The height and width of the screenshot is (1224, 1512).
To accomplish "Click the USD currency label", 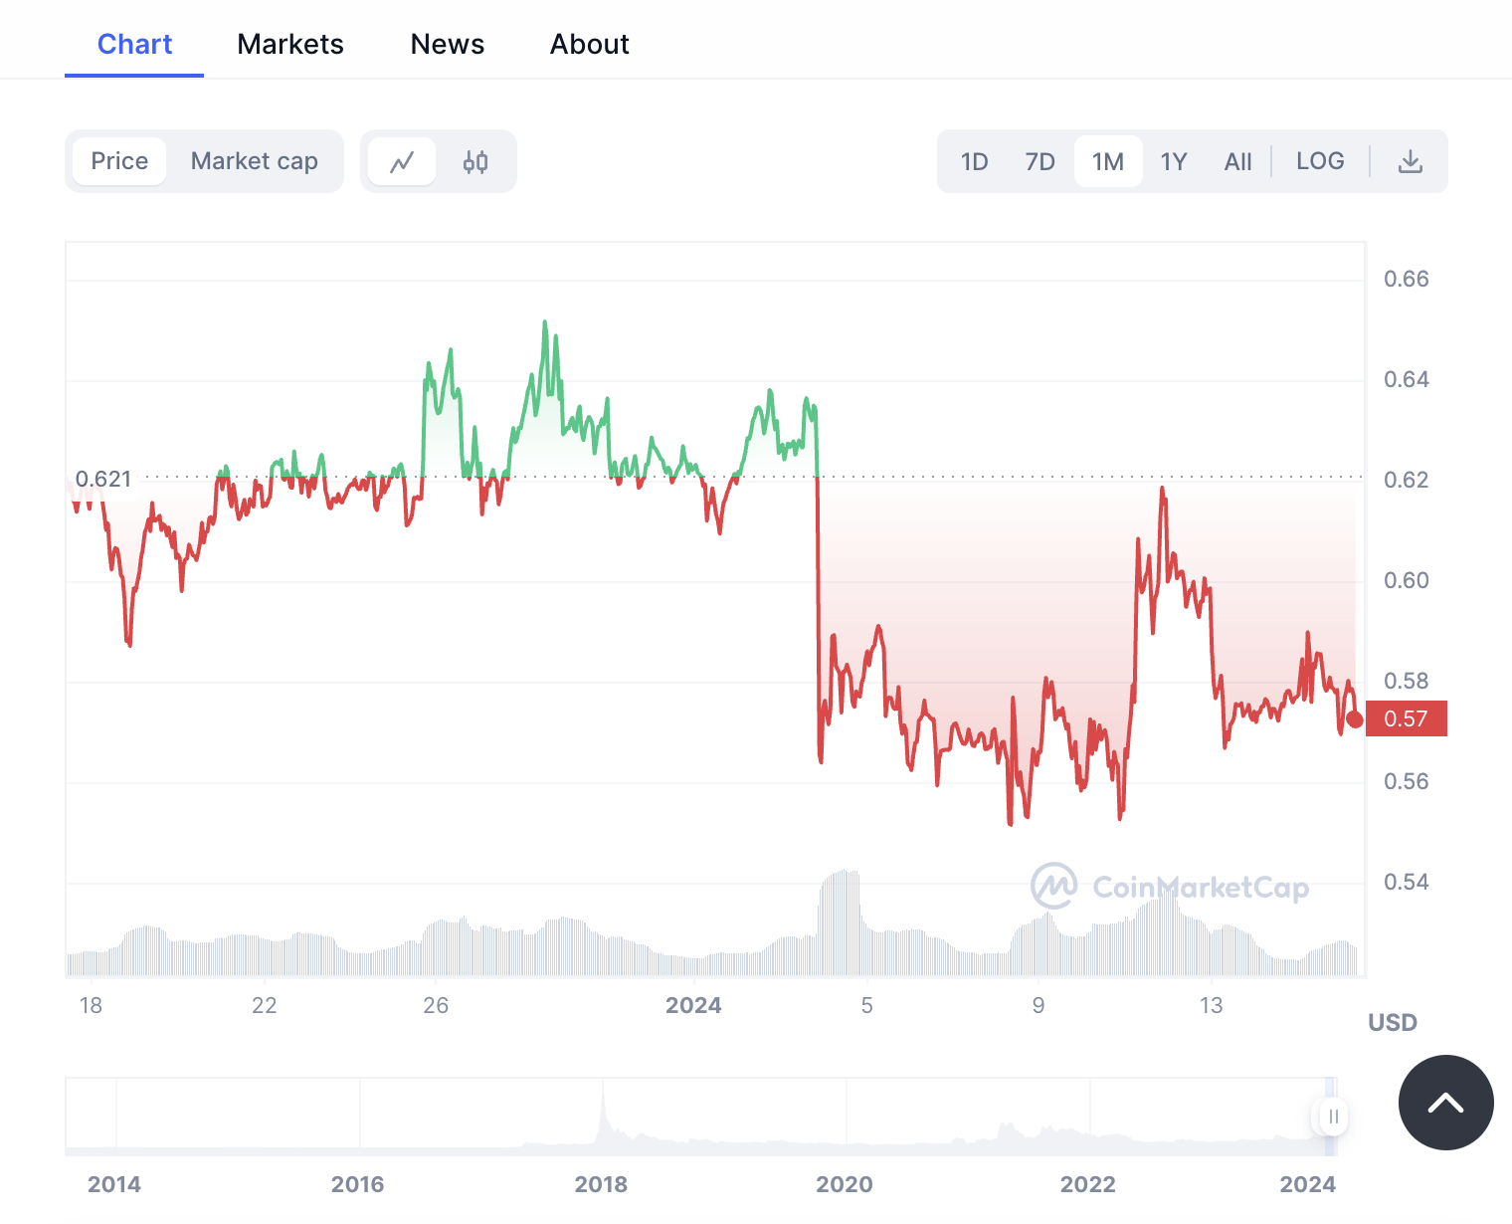I will (1393, 1022).
